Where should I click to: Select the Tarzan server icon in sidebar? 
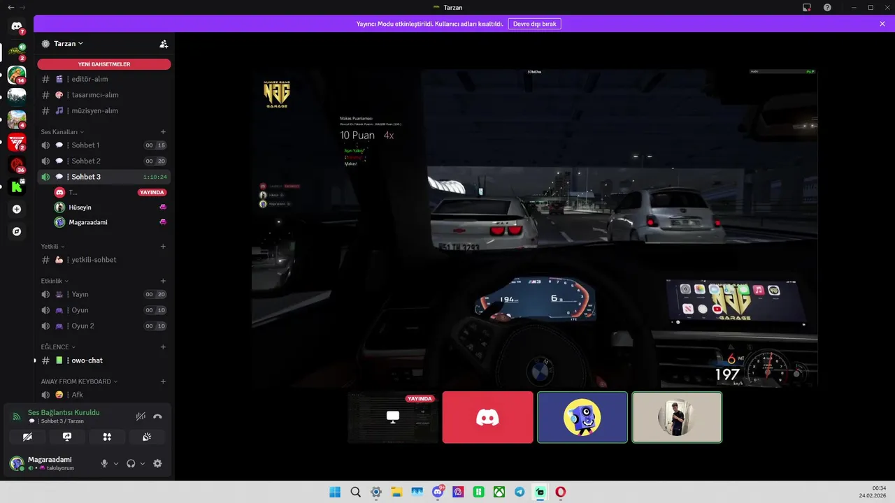(17, 51)
